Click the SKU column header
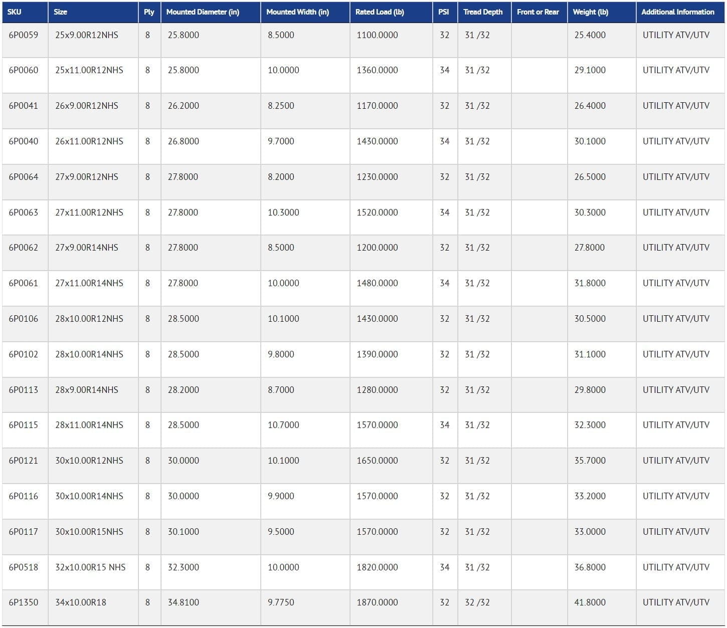The width and height of the screenshot is (727, 628). (15, 12)
